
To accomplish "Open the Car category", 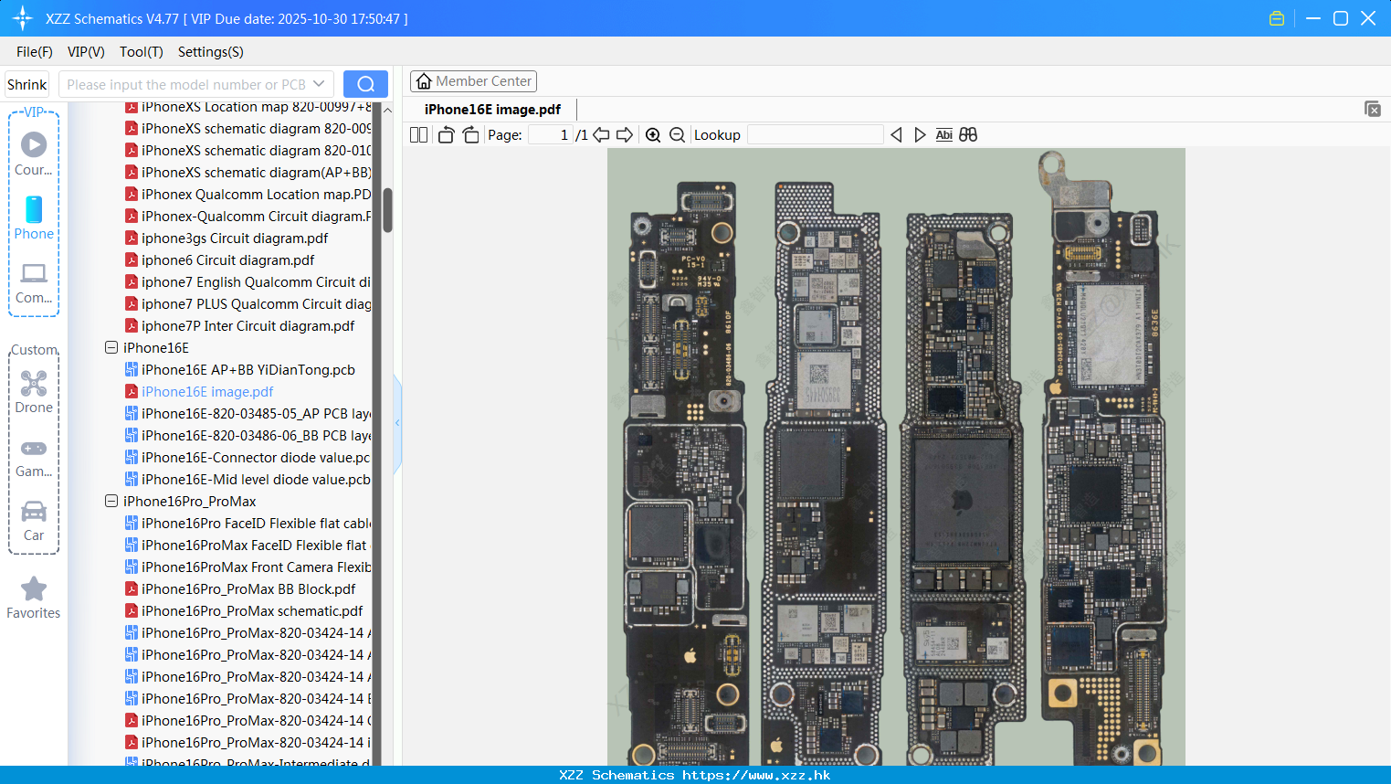I will (x=34, y=521).
